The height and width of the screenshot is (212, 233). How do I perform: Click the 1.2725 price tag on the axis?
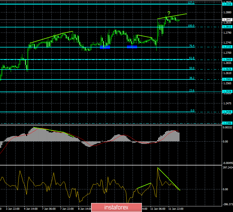coord(227,47)
